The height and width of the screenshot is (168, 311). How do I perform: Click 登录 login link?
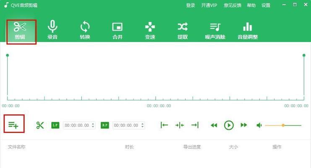[191, 5]
